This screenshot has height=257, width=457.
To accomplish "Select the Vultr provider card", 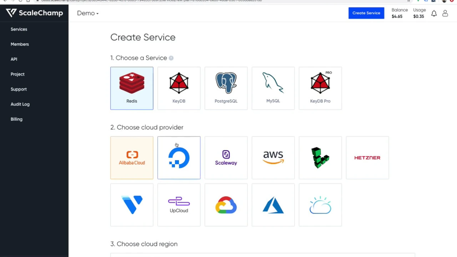I will [x=132, y=205].
